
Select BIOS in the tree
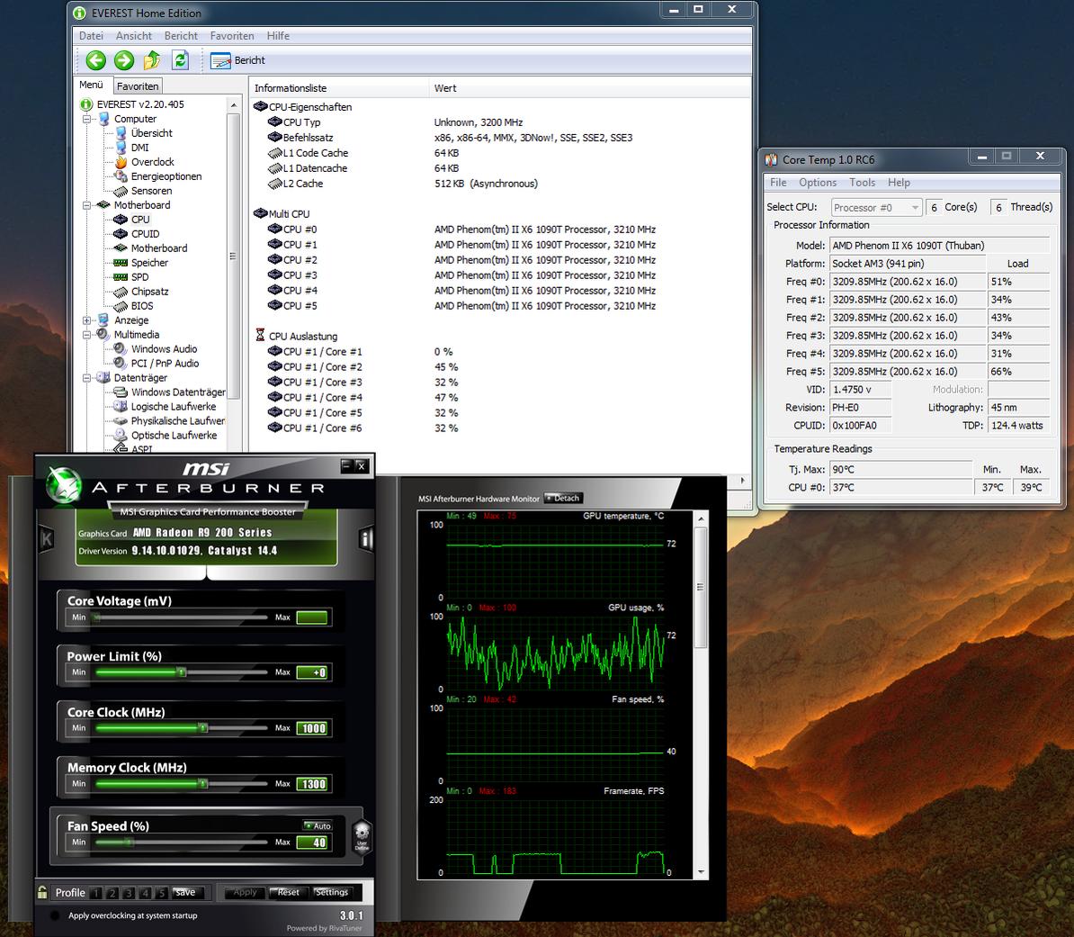coord(142,306)
